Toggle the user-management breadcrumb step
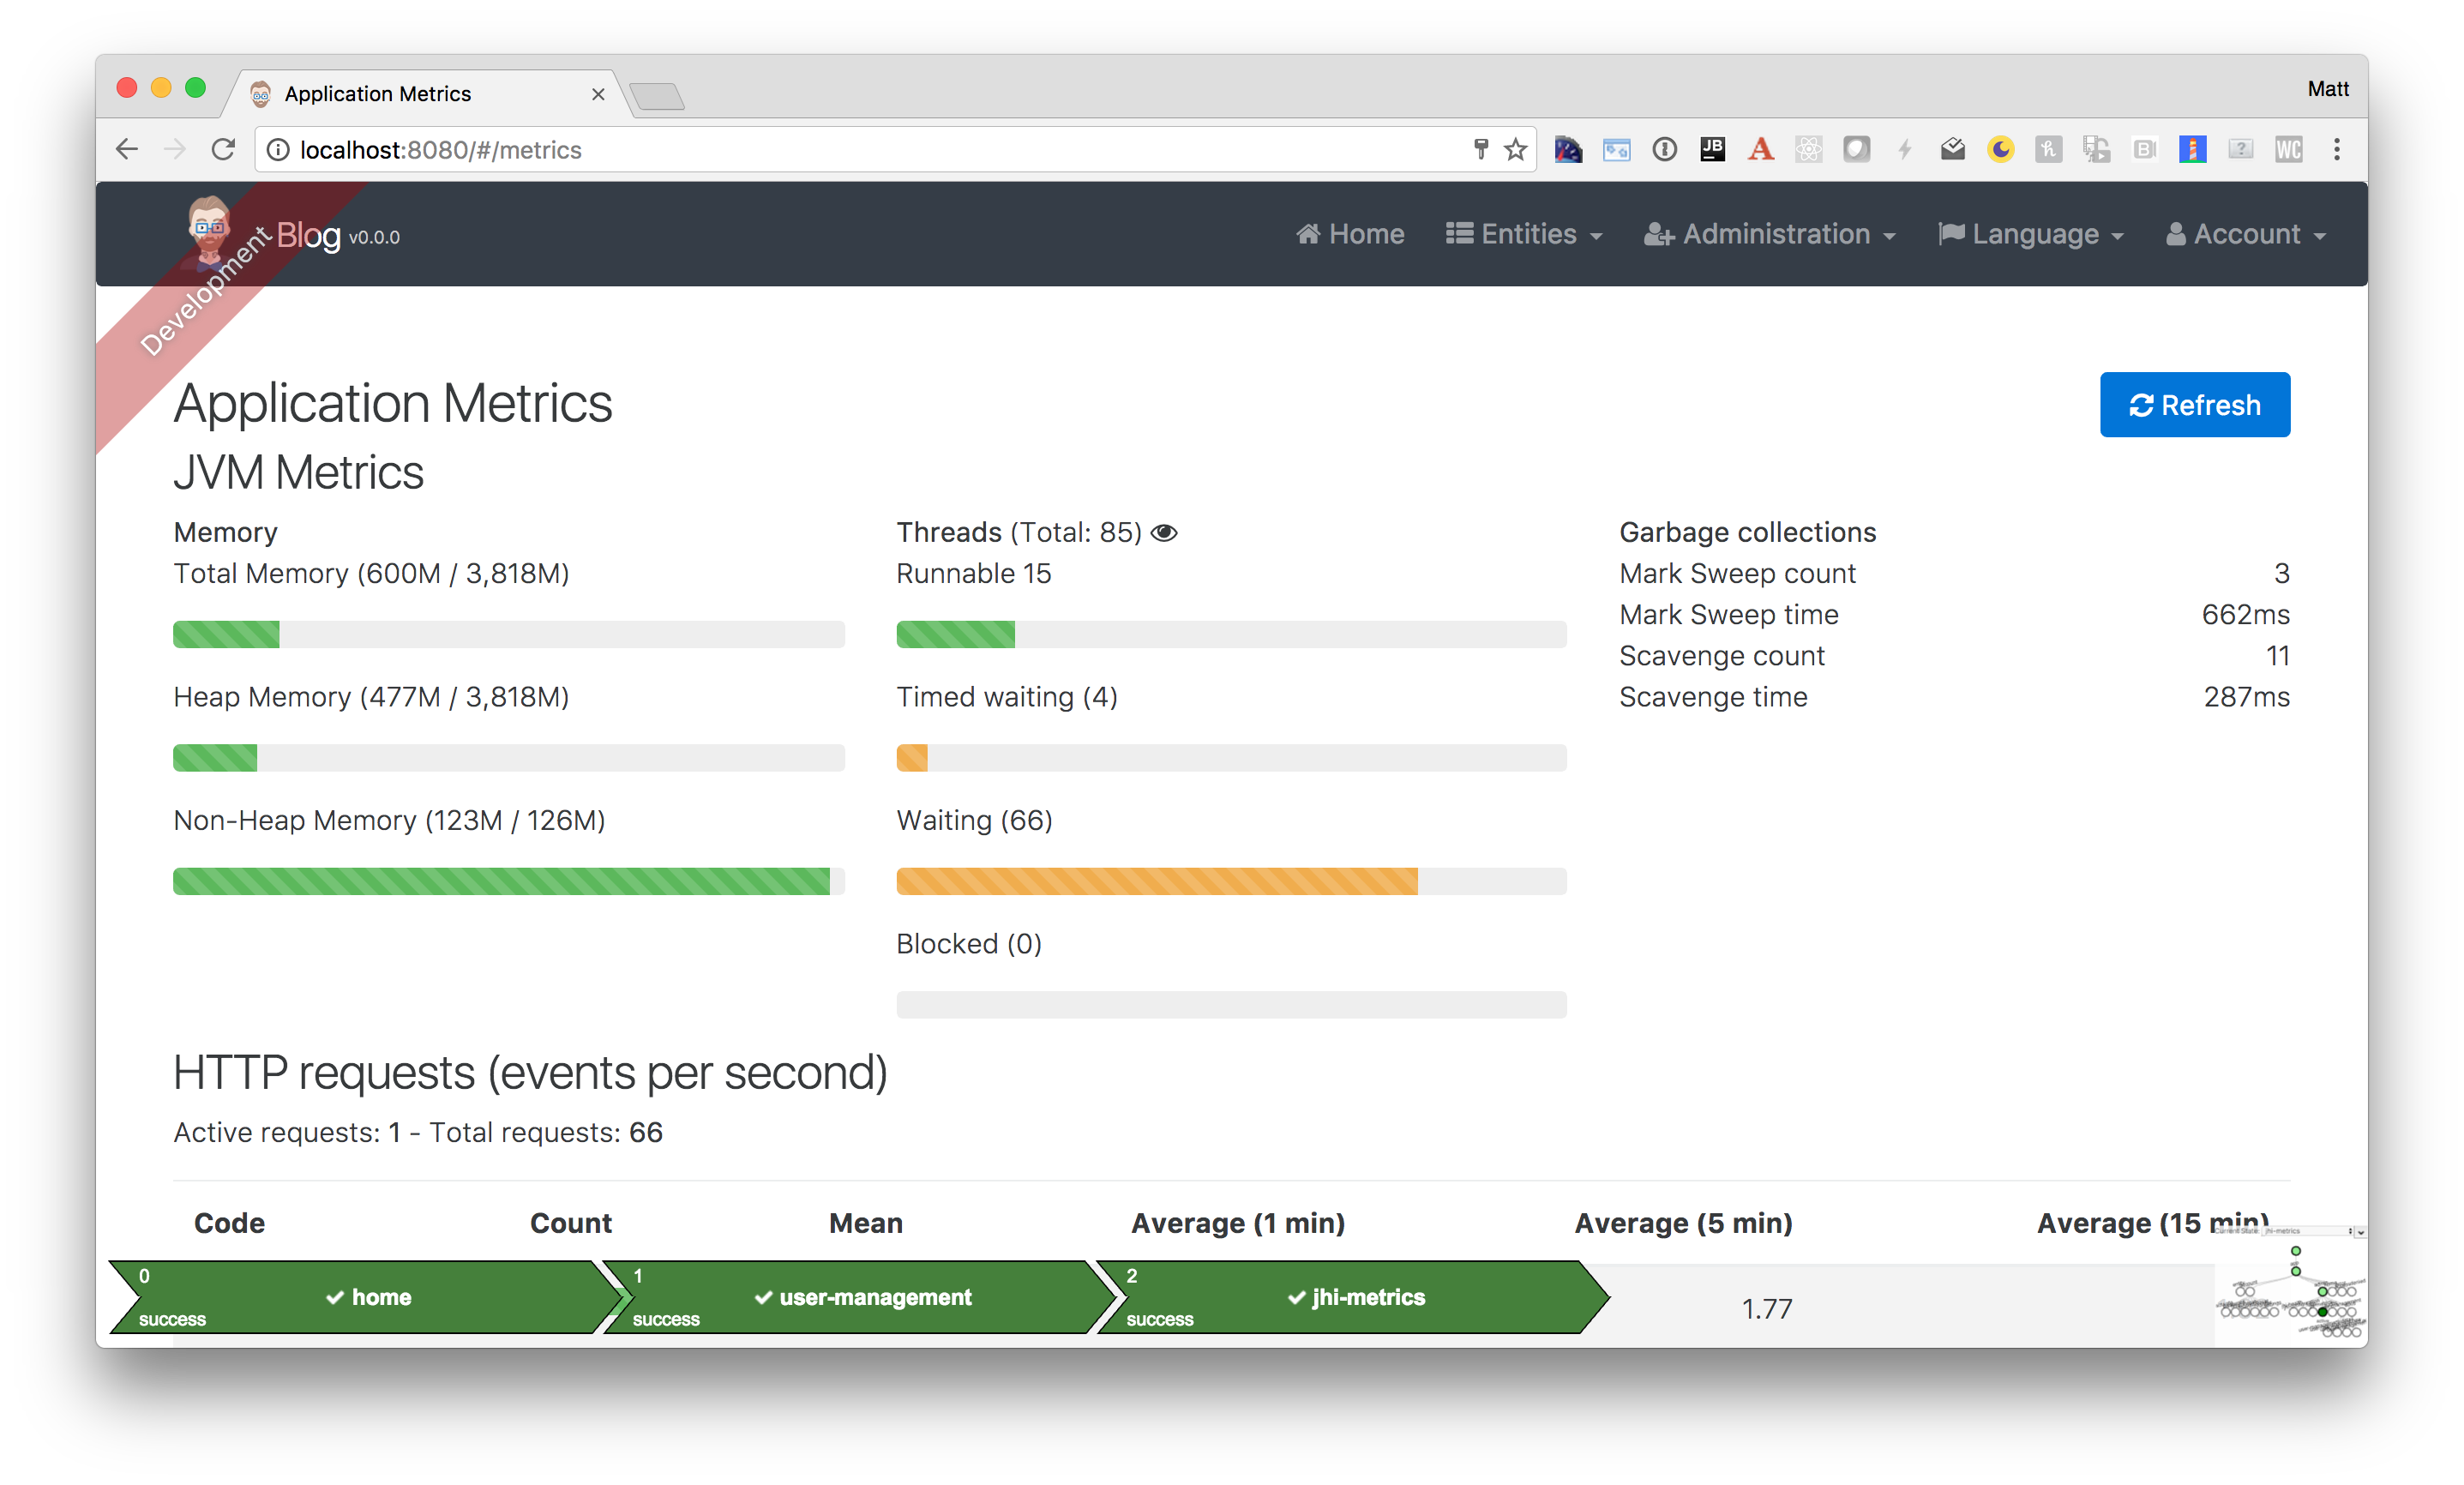The width and height of the screenshot is (2464, 1485). click(862, 1296)
